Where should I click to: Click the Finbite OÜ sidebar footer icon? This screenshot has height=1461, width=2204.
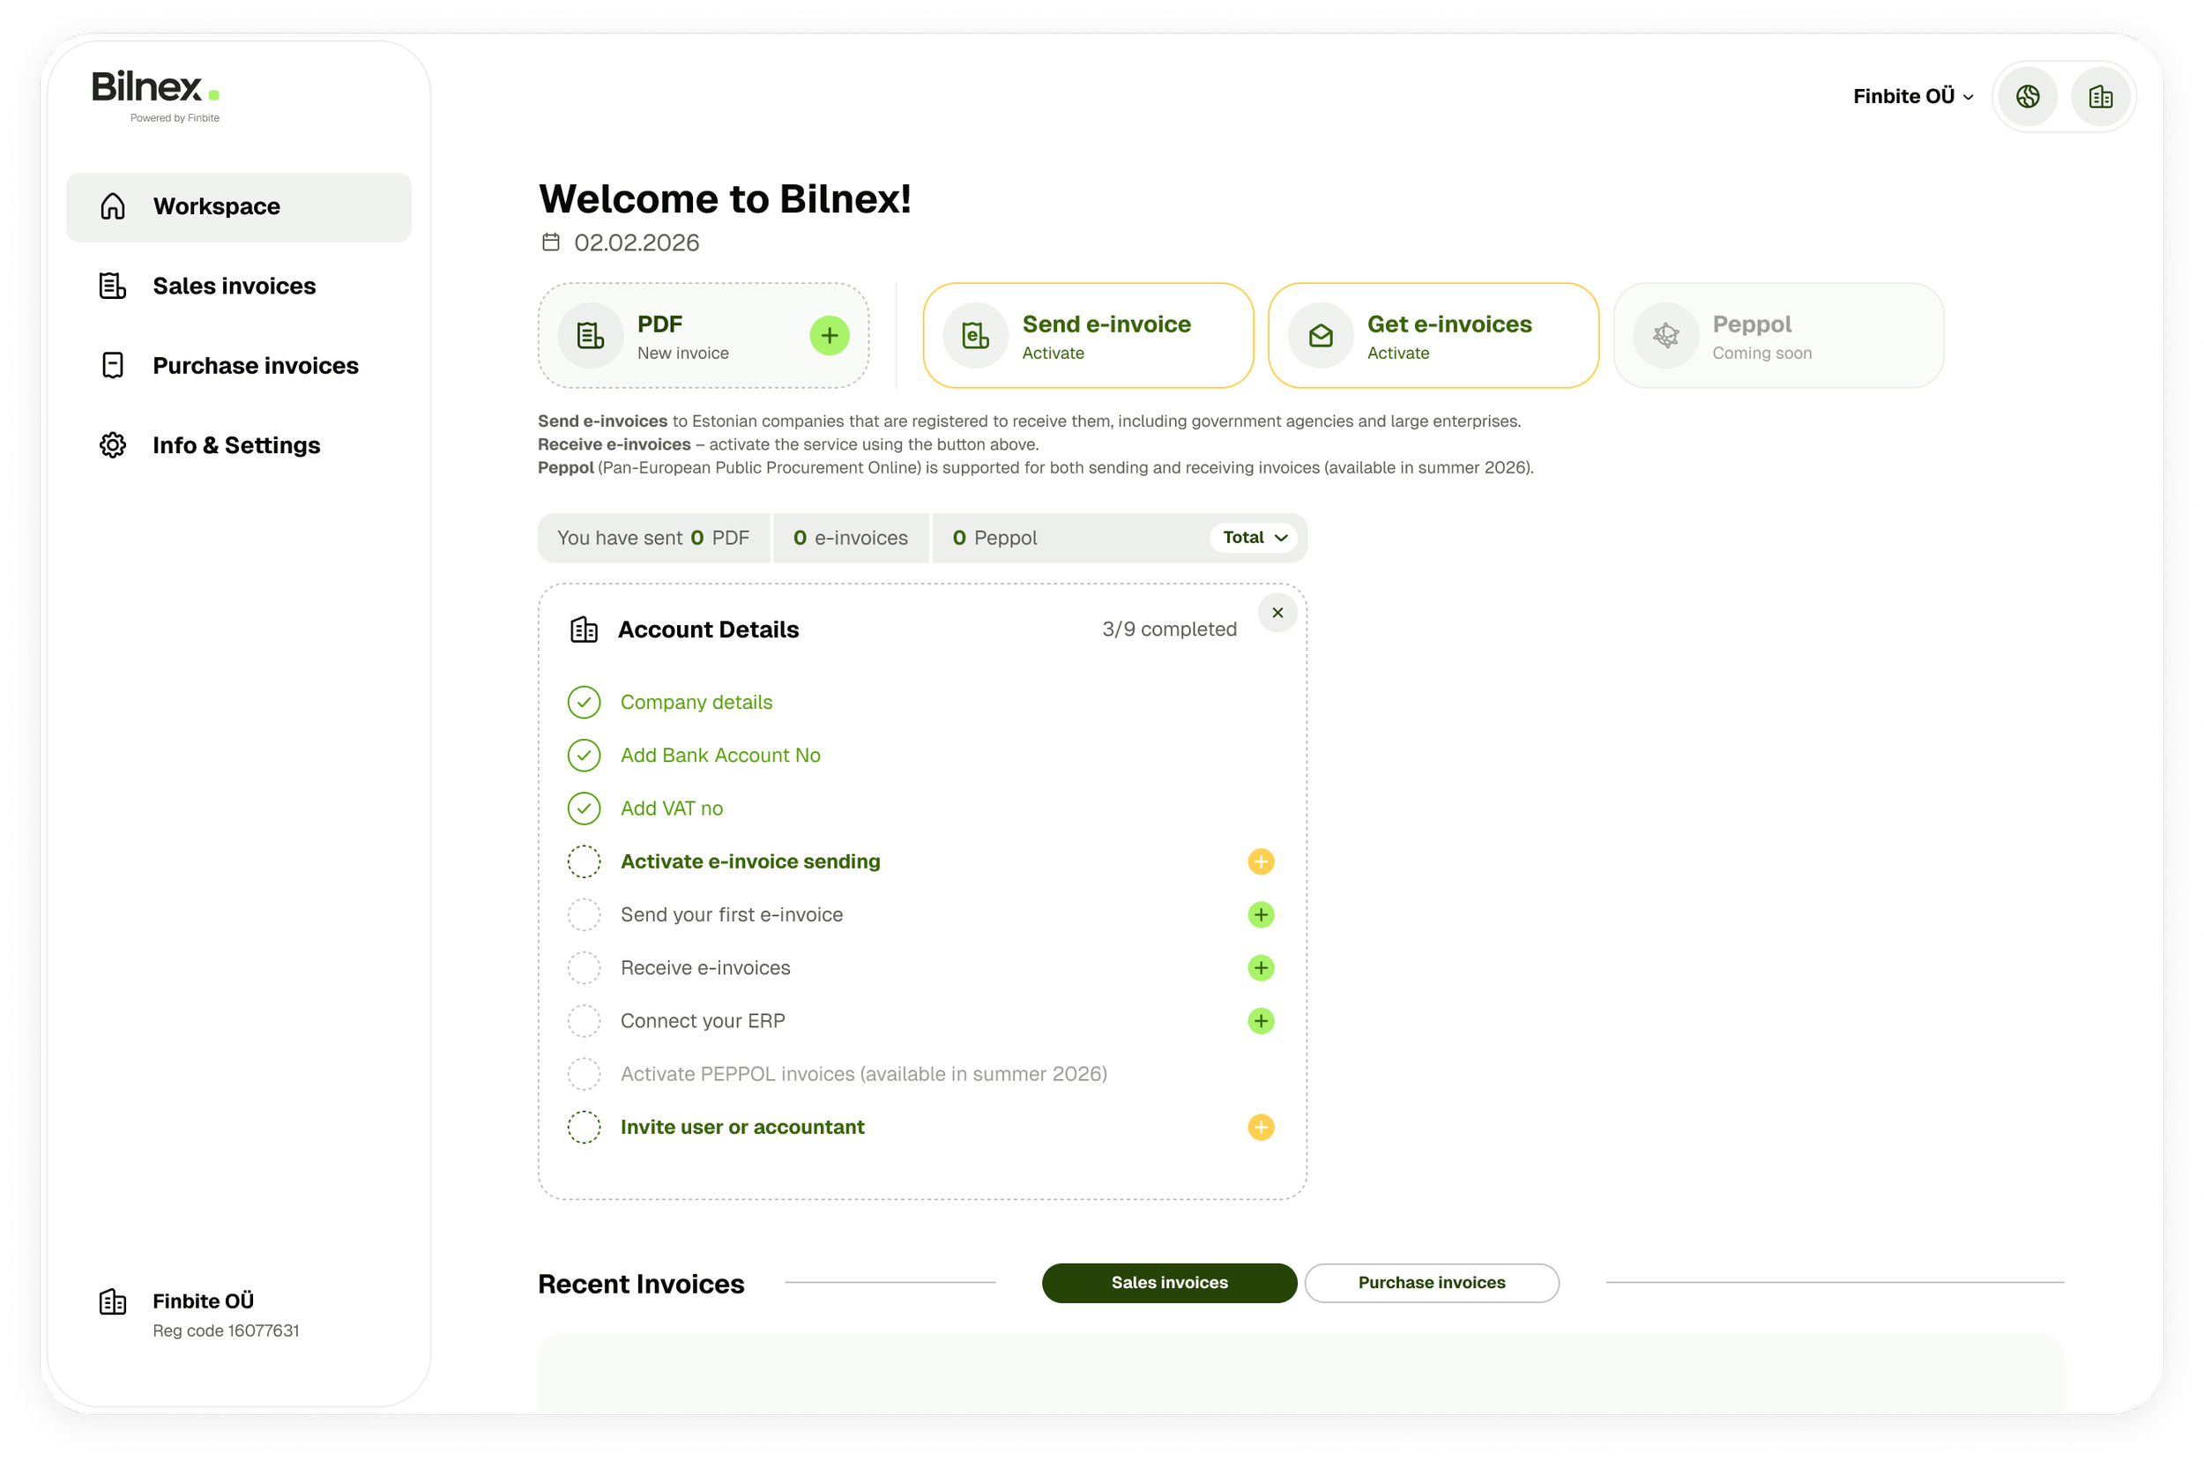(x=113, y=1301)
